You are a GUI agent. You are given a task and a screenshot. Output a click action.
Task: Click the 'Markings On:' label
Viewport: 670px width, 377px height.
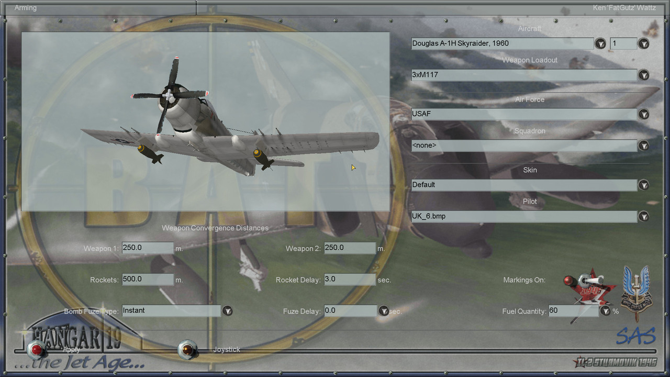click(x=524, y=280)
